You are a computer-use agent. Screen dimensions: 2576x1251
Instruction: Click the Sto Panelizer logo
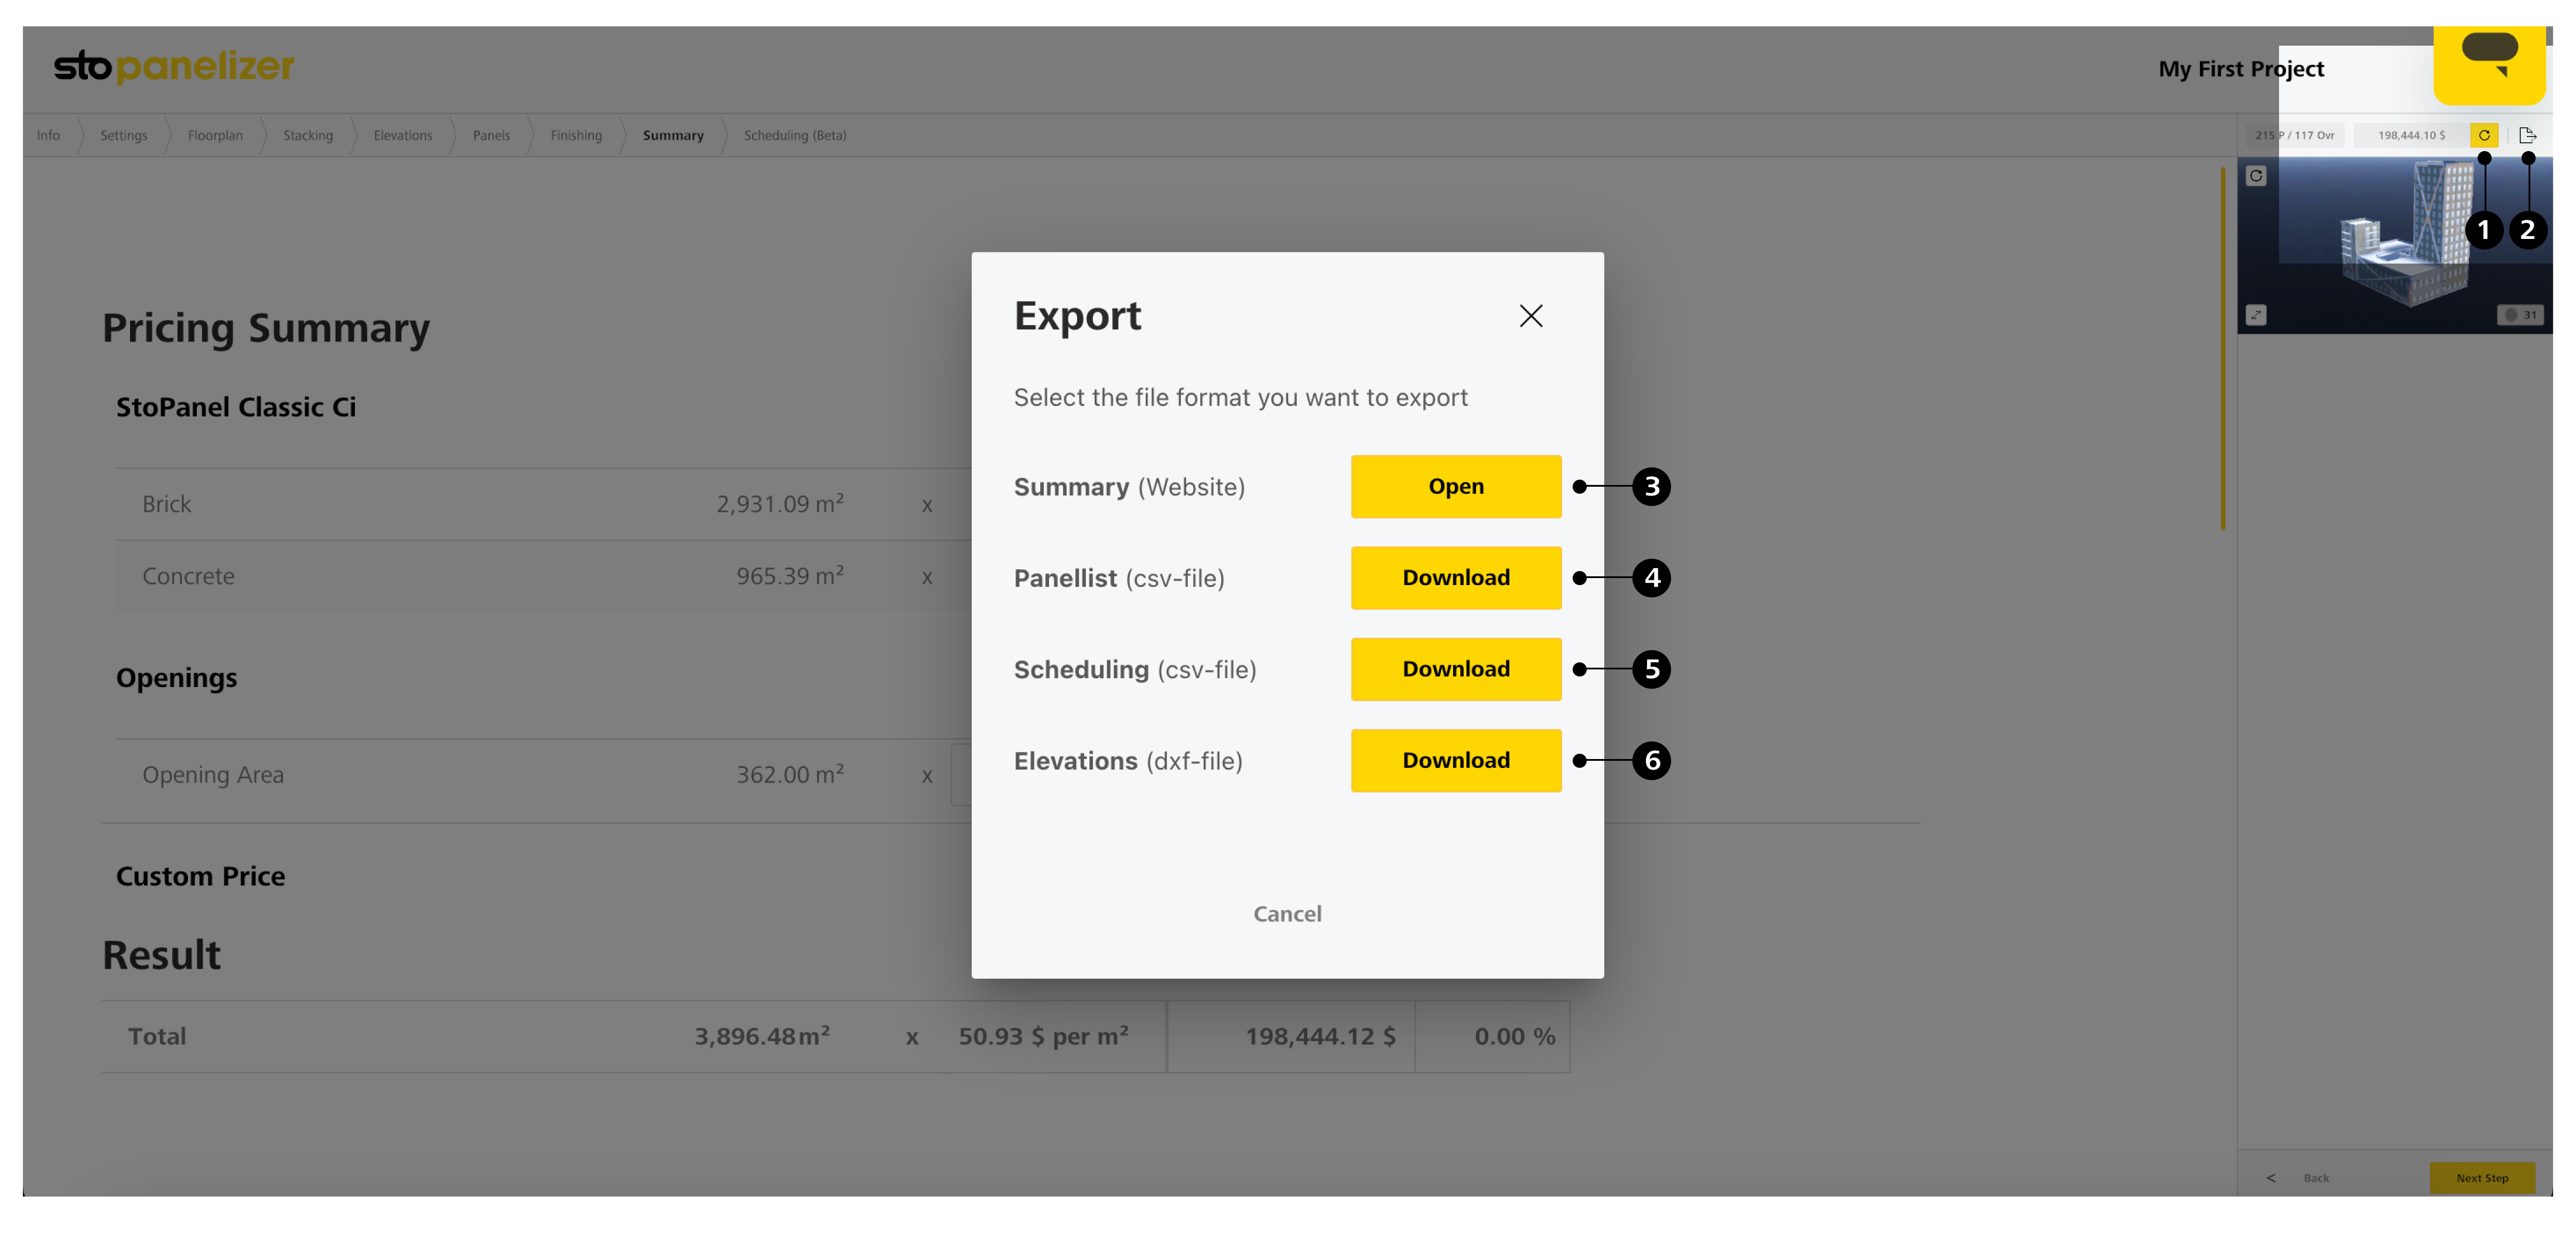174,66
